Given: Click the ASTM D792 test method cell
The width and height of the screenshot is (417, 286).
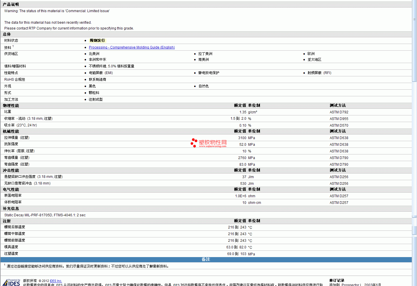Looking at the screenshot, I should pyautogui.click(x=339, y=112).
